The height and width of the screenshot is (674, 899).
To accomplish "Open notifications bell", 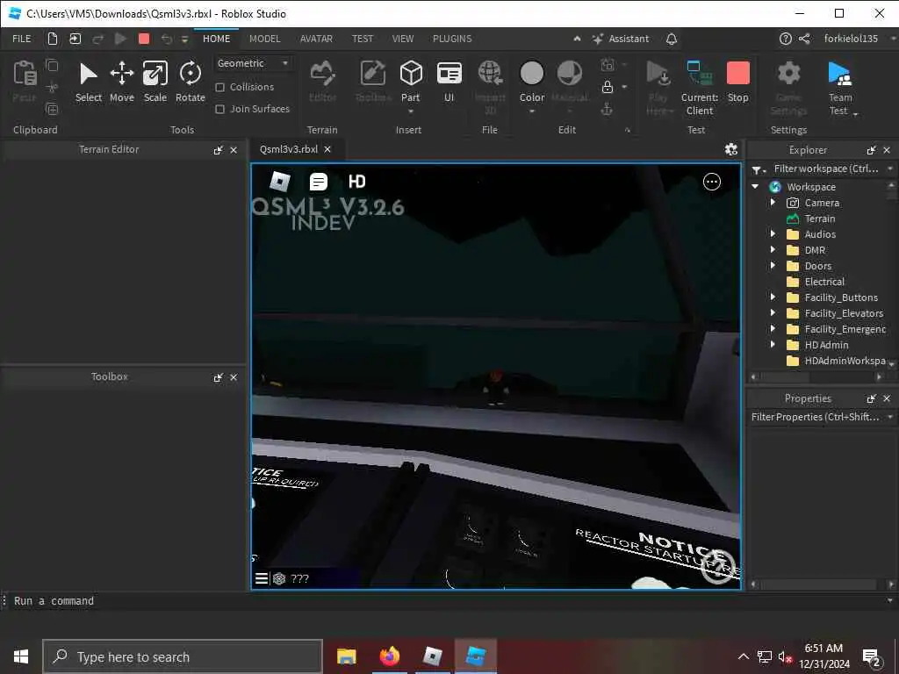I will tap(672, 39).
